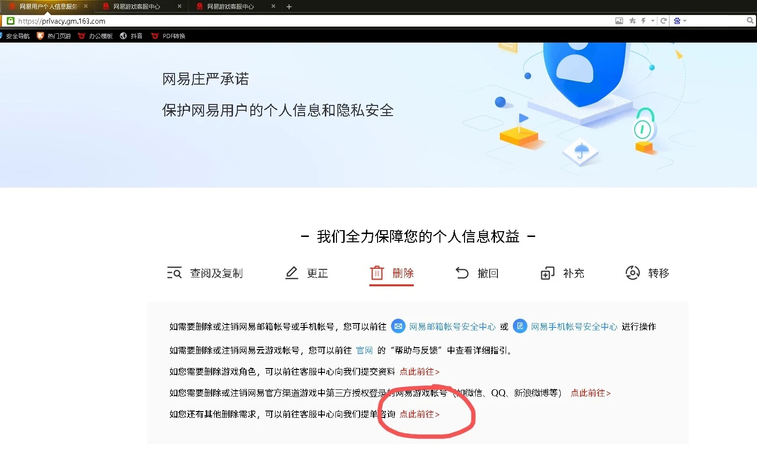Viewport: 757px width, 457px height.
Task: Click the picture/screenshot icon in address bar
Action: [619, 21]
